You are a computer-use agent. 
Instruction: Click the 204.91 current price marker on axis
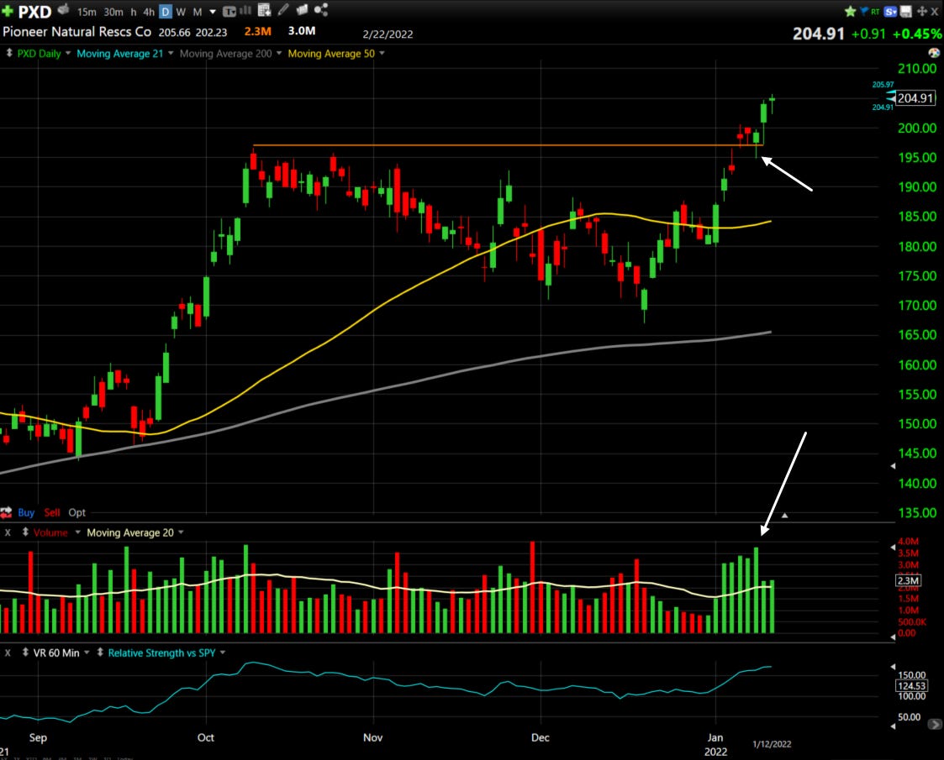point(915,98)
